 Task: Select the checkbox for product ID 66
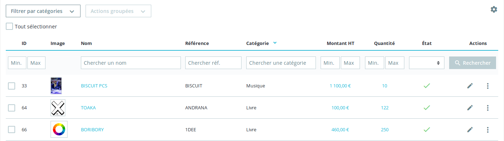[12, 129]
